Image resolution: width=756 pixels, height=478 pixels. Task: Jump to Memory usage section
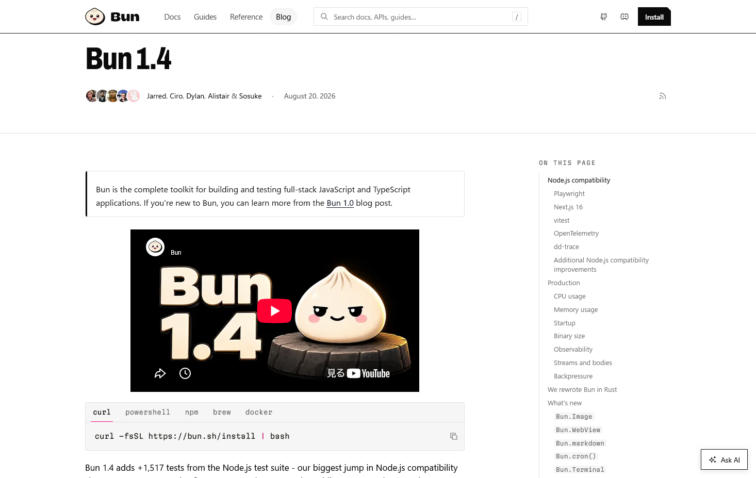[x=576, y=310]
